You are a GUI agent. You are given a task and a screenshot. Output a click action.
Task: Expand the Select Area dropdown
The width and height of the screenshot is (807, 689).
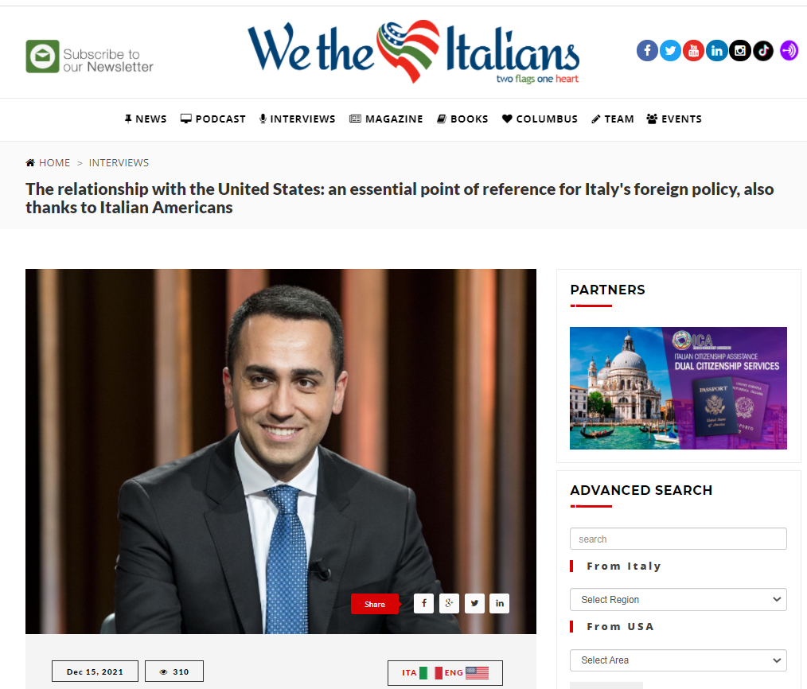[x=678, y=660]
